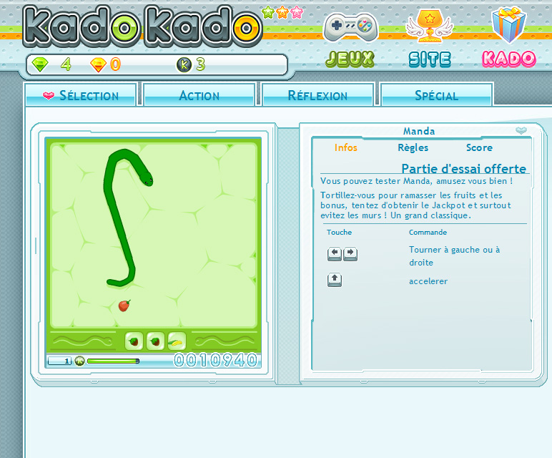
Task: Click the heart icon beside Manda title
Action: 521,131
